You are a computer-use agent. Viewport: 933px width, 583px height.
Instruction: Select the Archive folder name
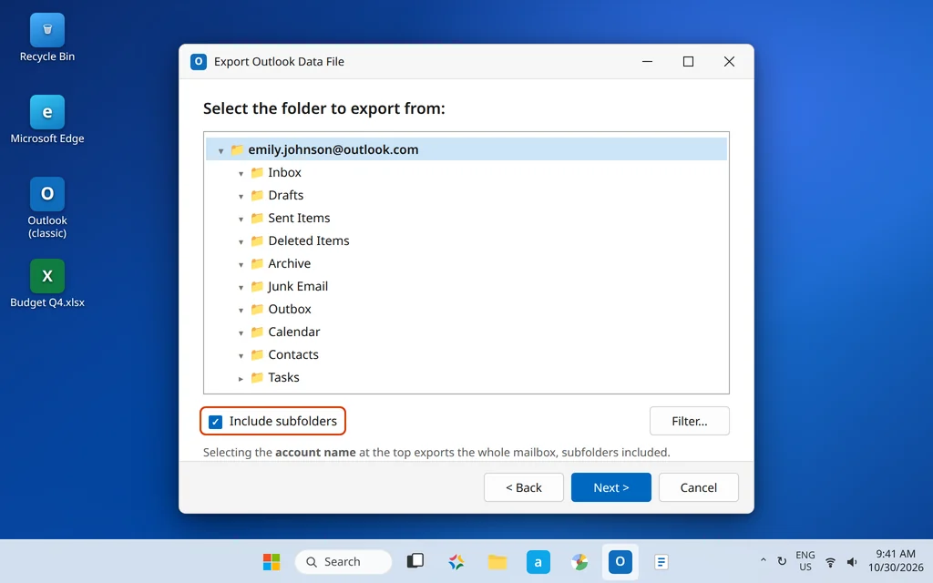(x=289, y=263)
